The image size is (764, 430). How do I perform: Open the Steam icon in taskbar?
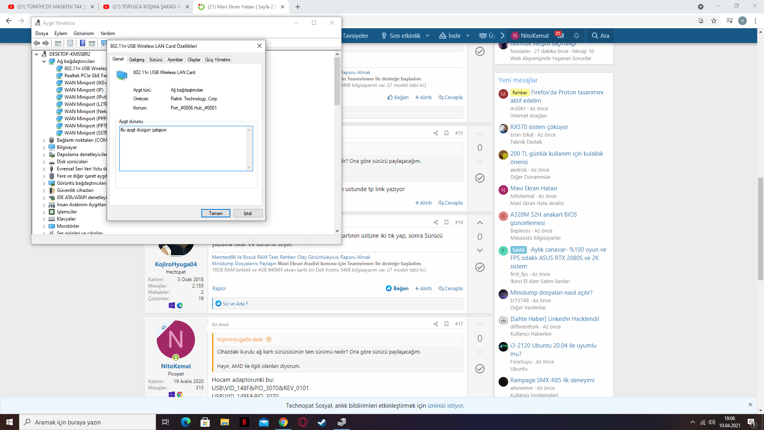pos(322,422)
